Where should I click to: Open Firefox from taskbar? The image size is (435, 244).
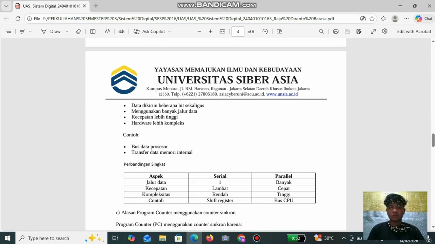click(x=210, y=238)
